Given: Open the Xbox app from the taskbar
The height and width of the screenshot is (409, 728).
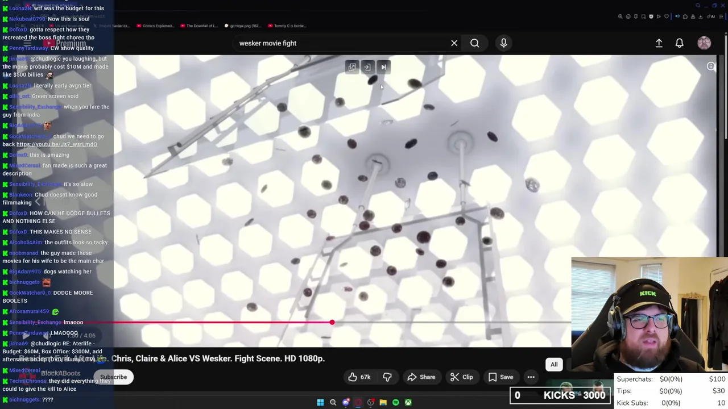Looking at the screenshot, I should click(408, 402).
